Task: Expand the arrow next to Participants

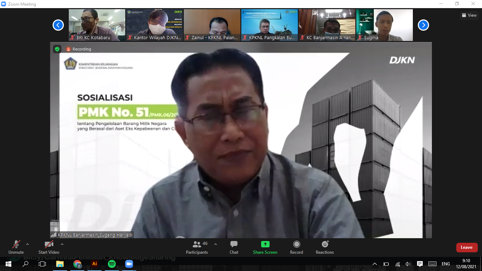Action: click(216, 244)
